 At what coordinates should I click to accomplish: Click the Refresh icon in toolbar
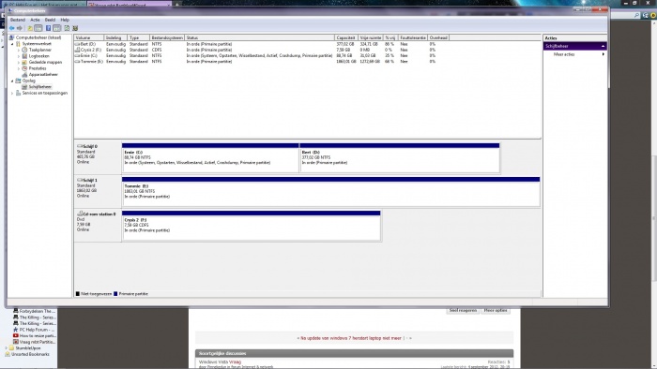pyautogui.click(x=67, y=28)
